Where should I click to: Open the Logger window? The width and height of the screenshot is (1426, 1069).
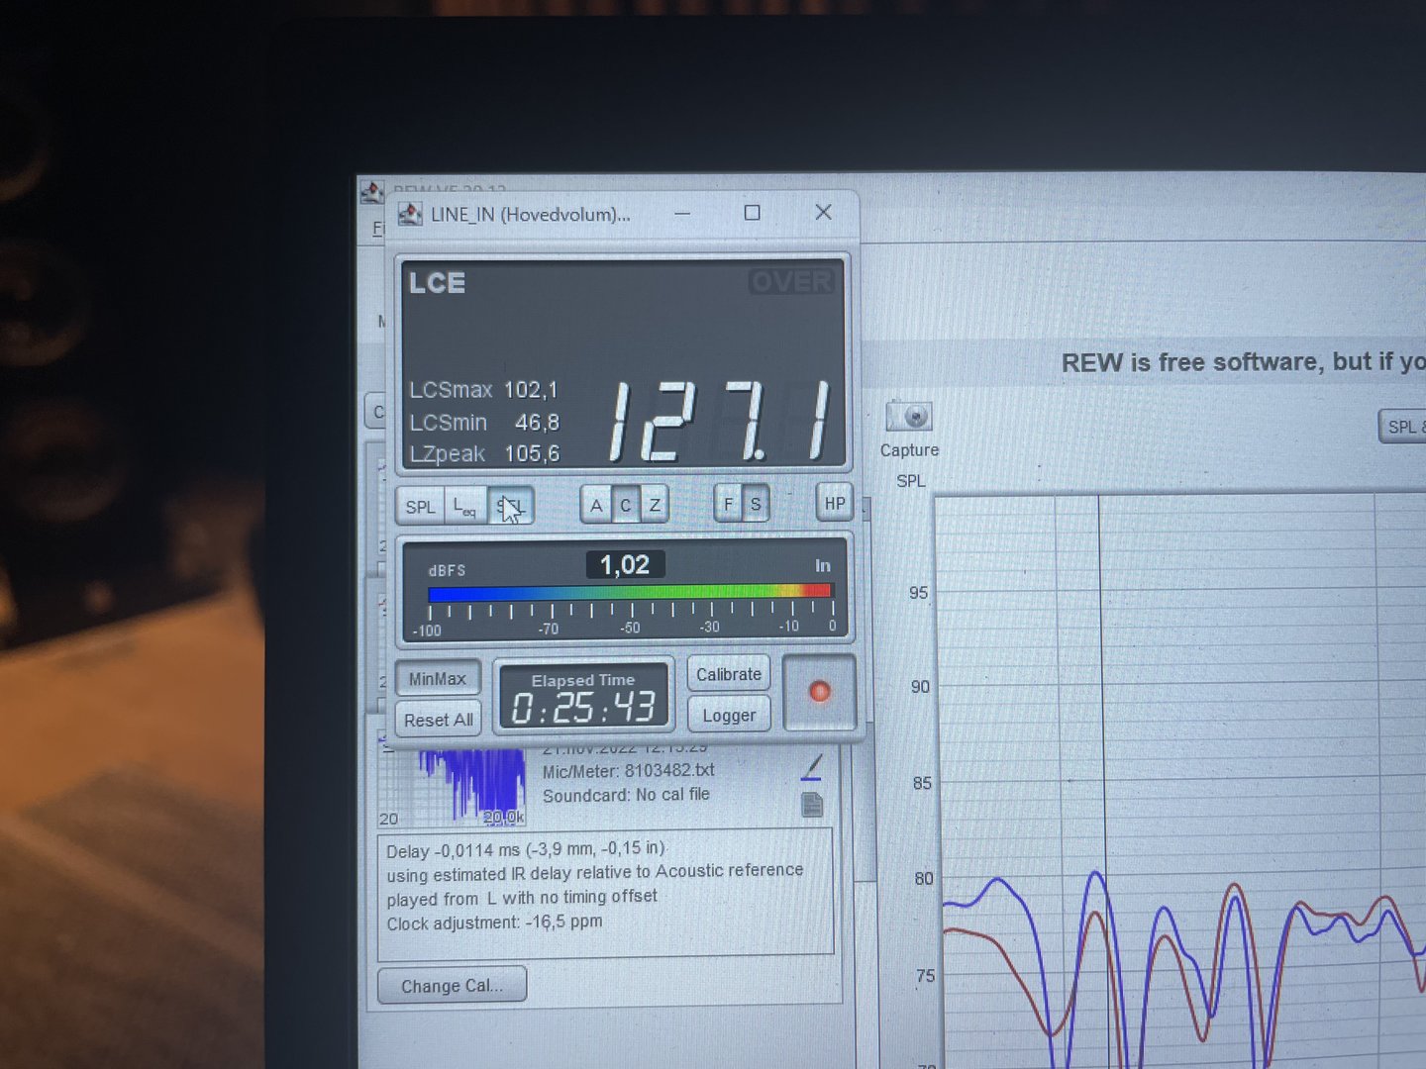coord(729,715)
